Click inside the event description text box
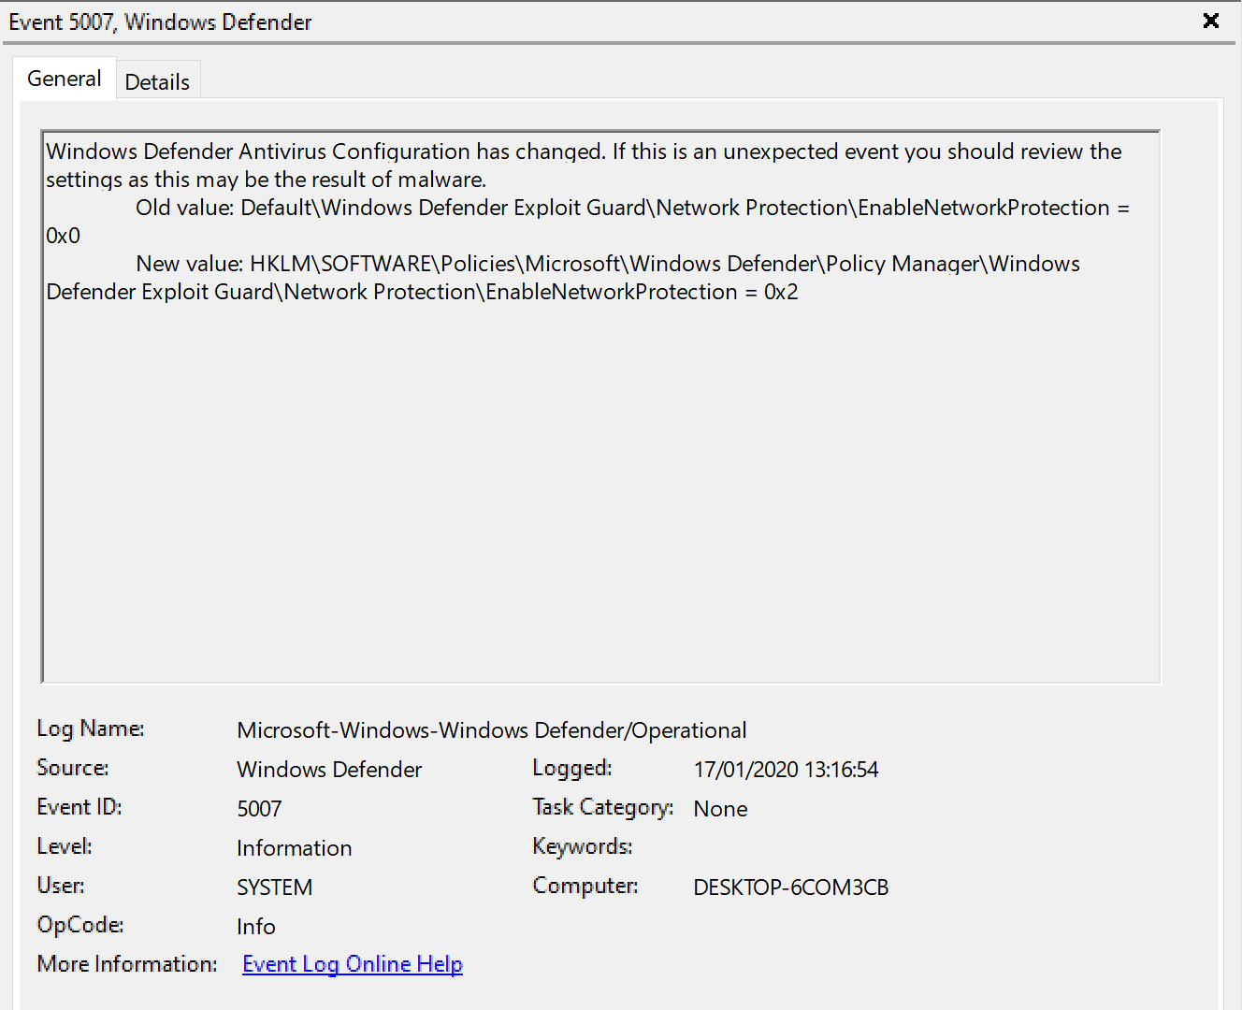Image resolution: width=1242 pixels, height=1010 pixels. 601,407
